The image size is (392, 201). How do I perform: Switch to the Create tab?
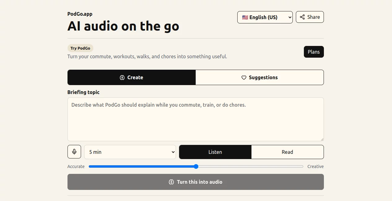(x=132, y=77)
